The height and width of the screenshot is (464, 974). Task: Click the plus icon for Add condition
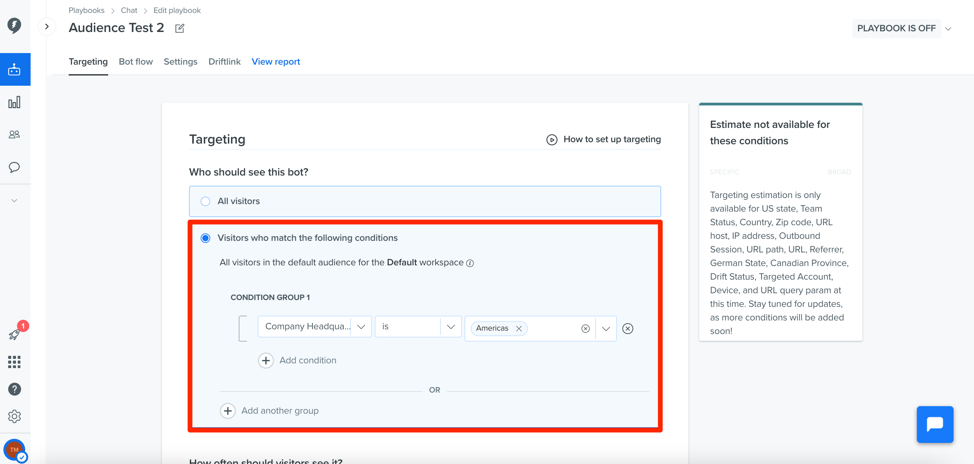tap(266, 360)
